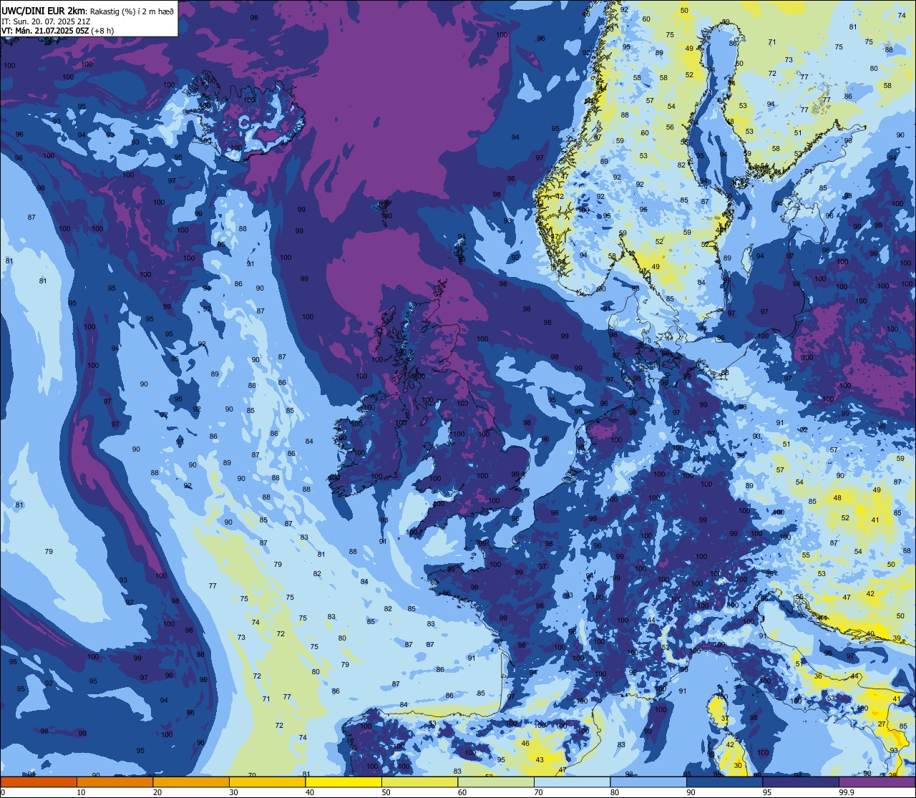This screenshot has height=798, width=916.
Task: Click the legend tick label 40
Action: pyautogui.click(x=310, y=792)
